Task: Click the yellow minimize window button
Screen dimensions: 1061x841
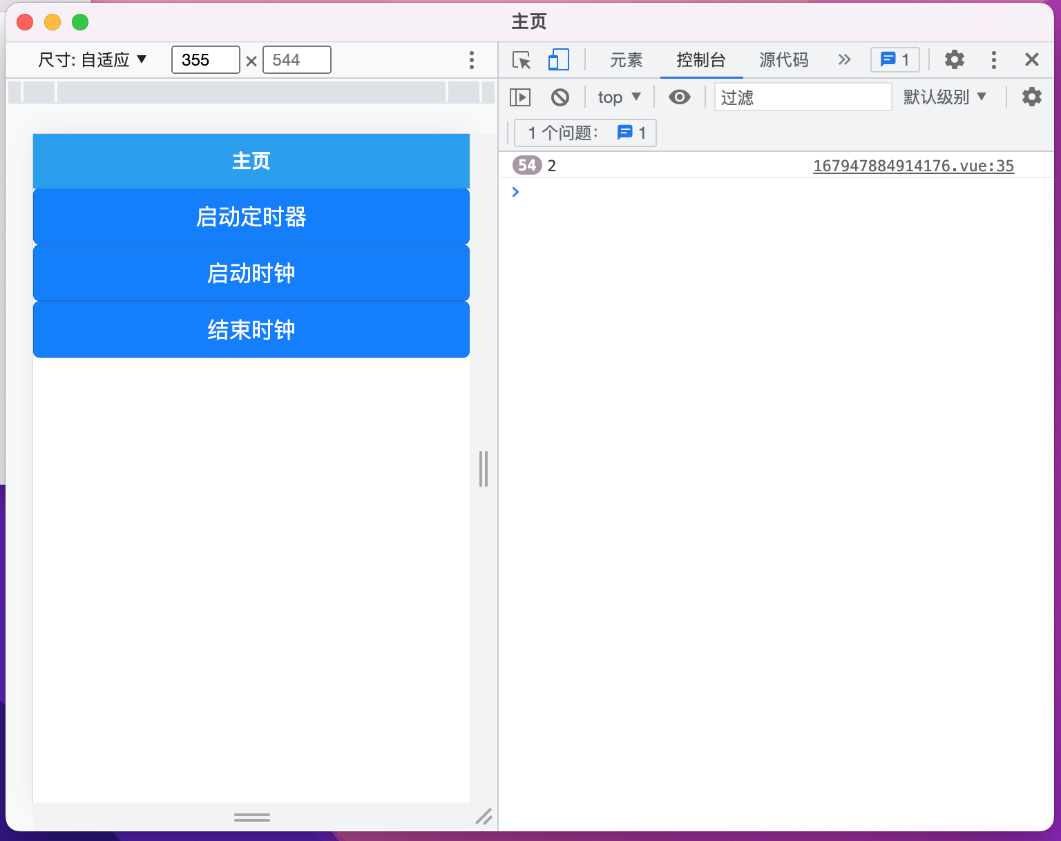Action: pos(52,22)
